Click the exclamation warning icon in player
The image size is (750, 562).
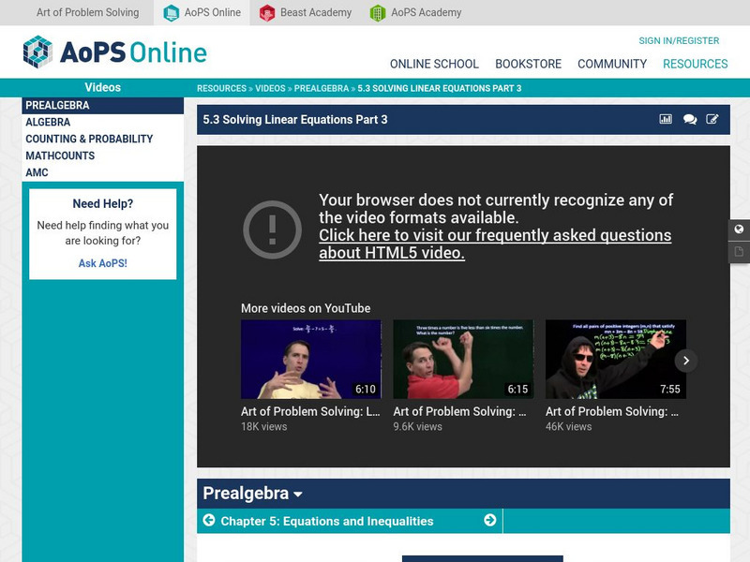coord(272,229)
